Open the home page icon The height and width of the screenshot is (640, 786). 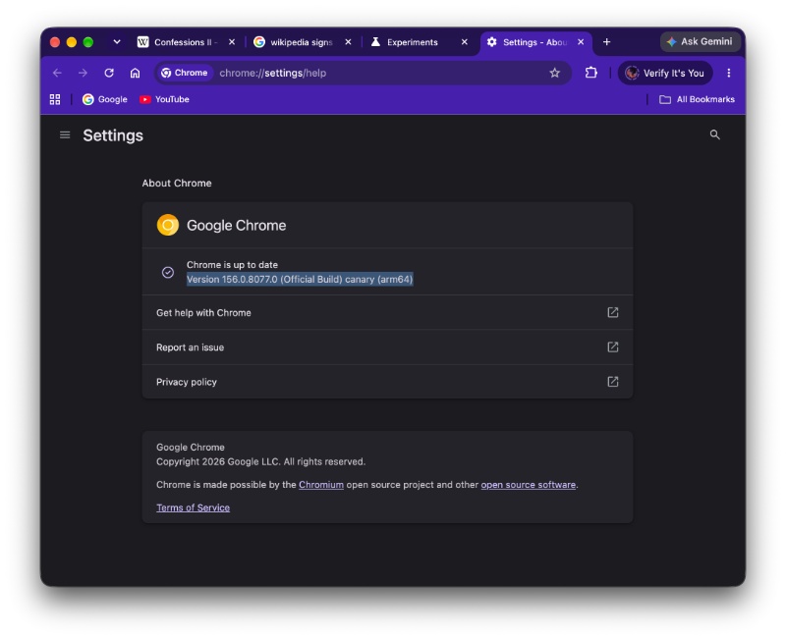[135, 73]
